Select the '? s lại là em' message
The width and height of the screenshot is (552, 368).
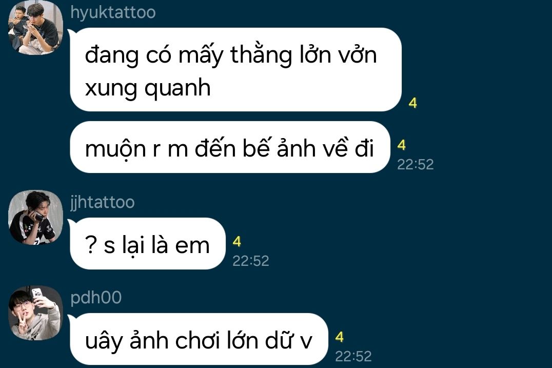coord(148,244)
